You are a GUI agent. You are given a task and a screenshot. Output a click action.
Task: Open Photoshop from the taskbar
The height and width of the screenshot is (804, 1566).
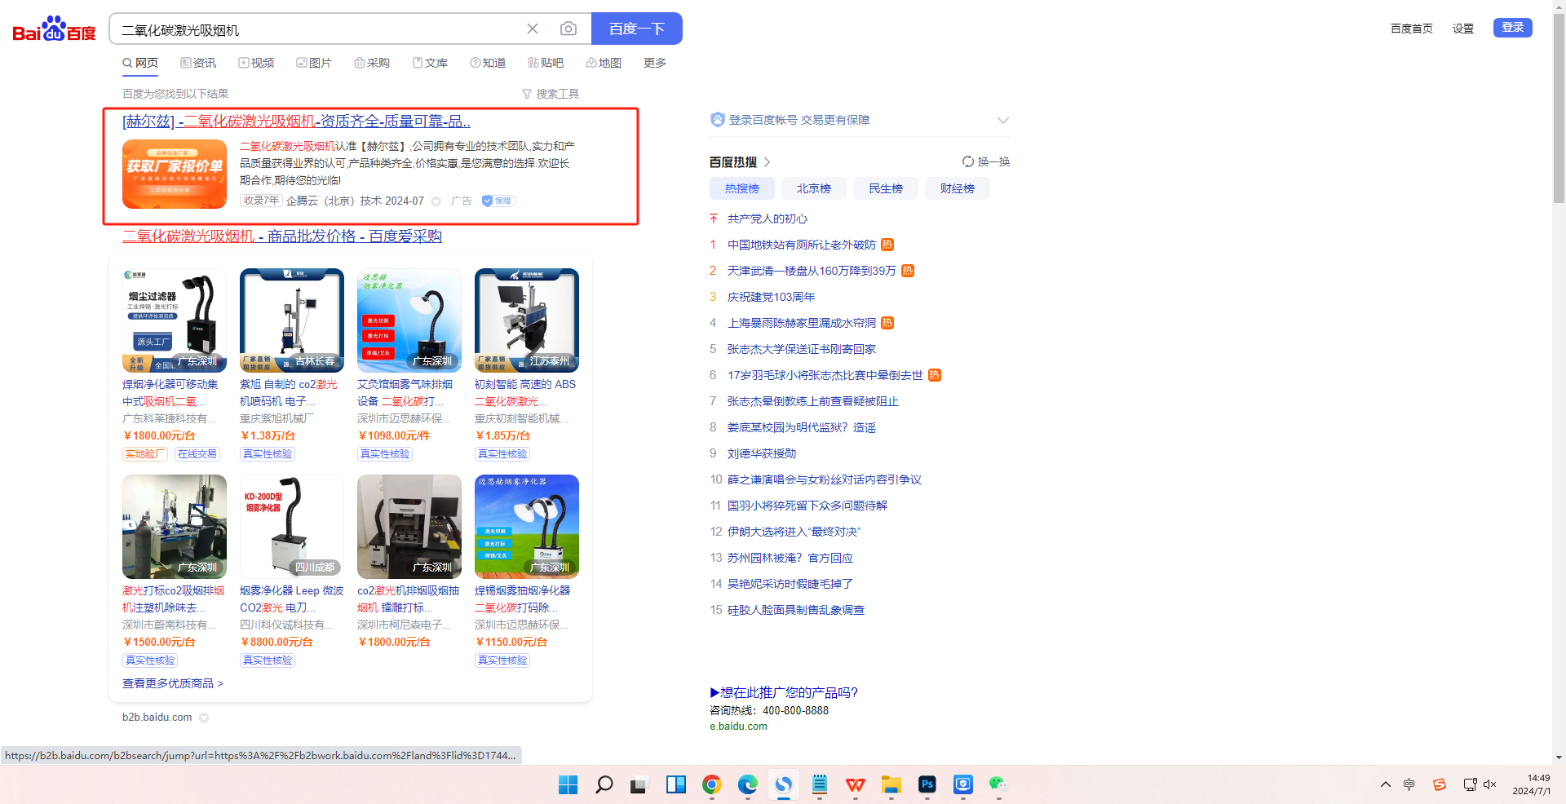click(x=927, y=784)
